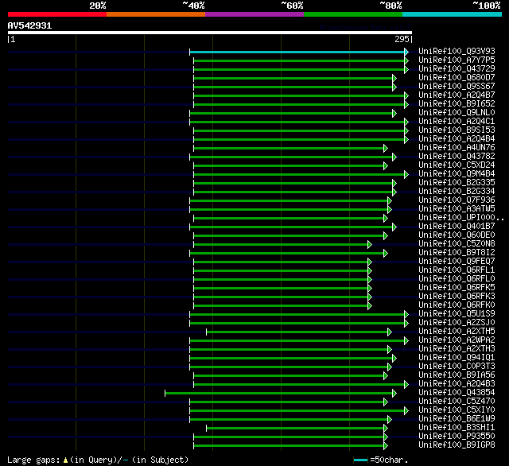Select the UniRef100_A4UN76 label
Screen dimensions: 509x466
coord(457,148)
